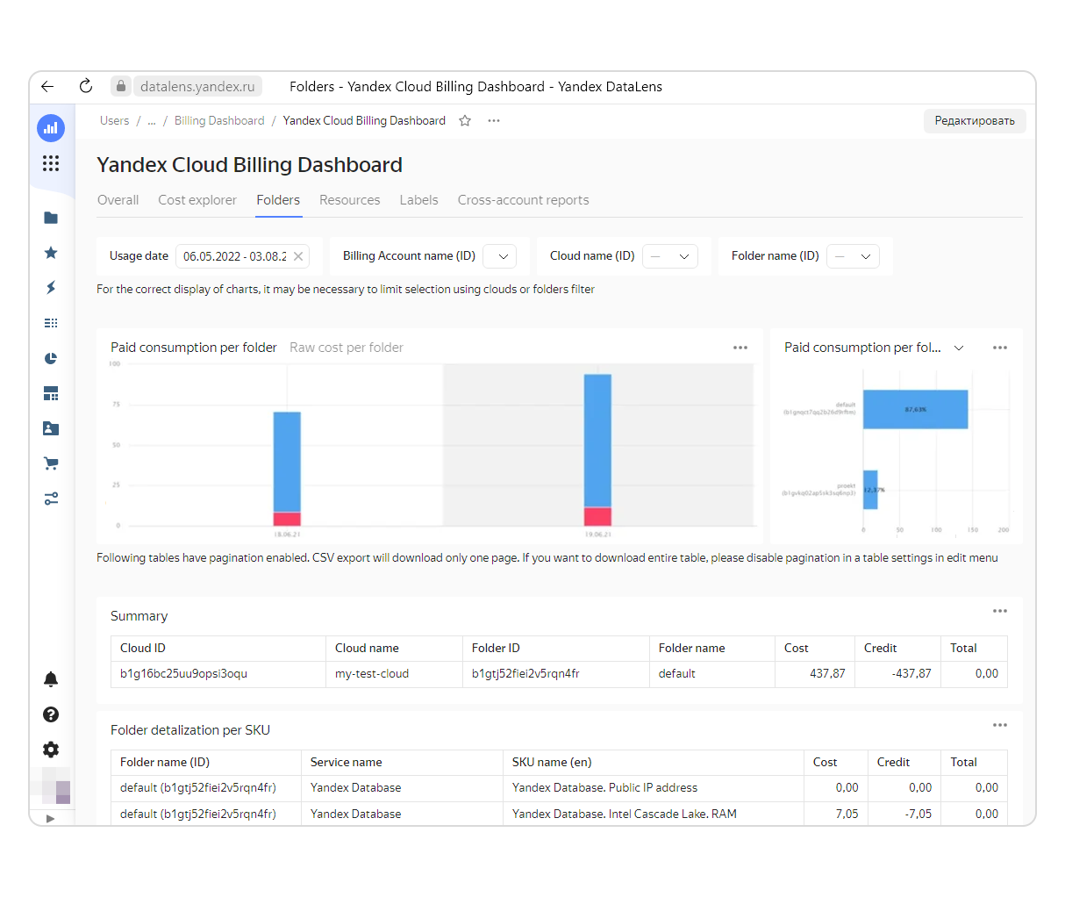
Task: Open the folder navigation icon in sidebar
Action: [x=51, y=218]
